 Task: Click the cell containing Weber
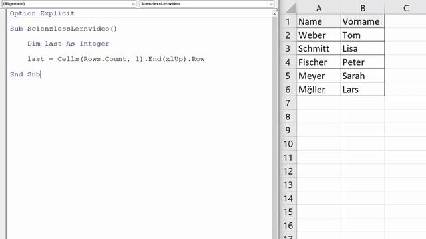(319, 35)
